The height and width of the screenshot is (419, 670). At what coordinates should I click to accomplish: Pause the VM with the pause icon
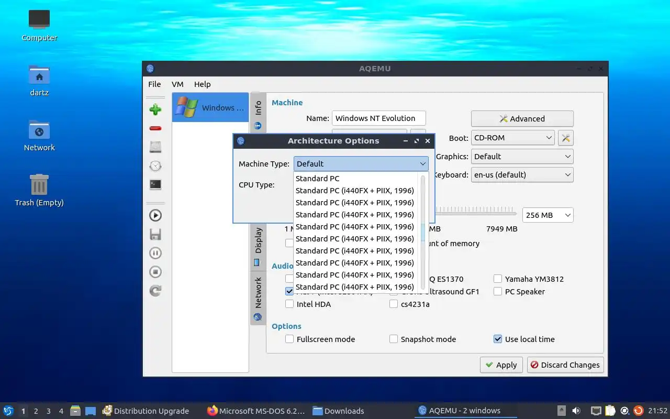click(155, 253)
